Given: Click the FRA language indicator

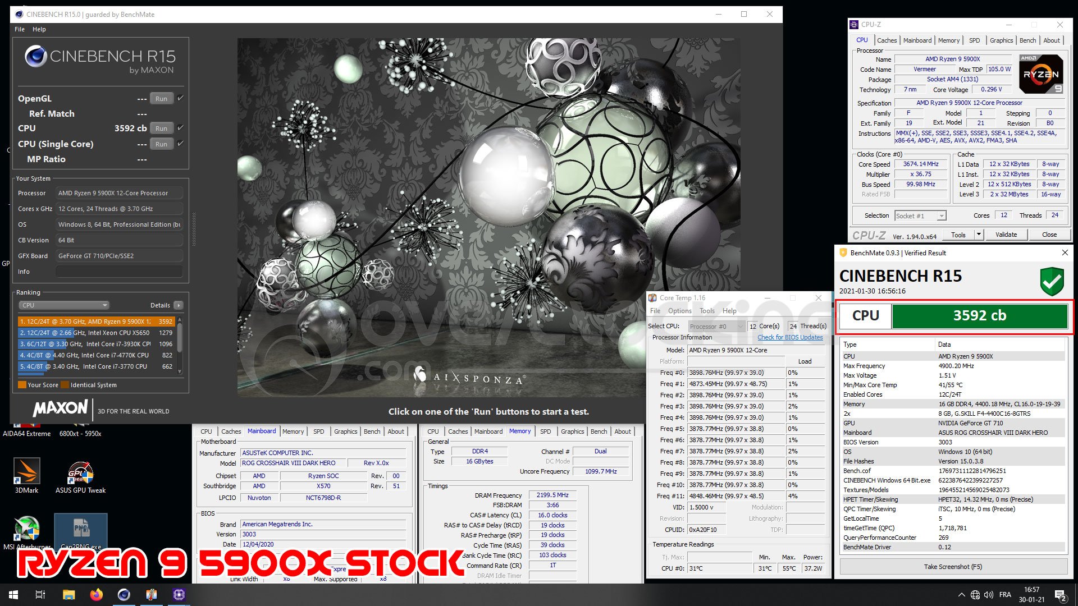Looking at the screenshot, I should coord(1005,595).
